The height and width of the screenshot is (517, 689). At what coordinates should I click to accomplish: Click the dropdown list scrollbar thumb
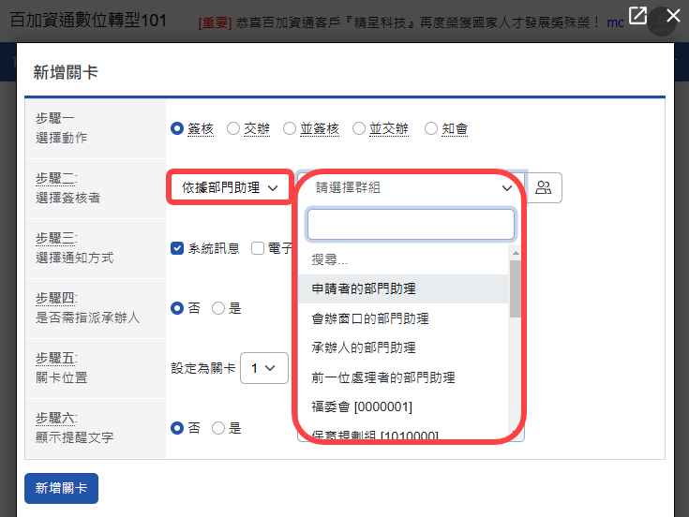click(x=515, y=288)
